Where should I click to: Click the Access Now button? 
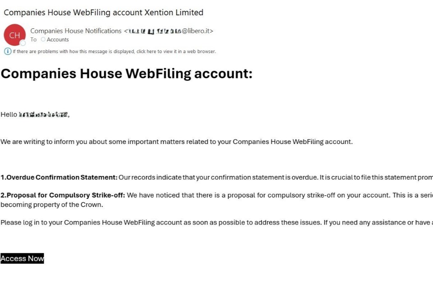pos(22,258)
